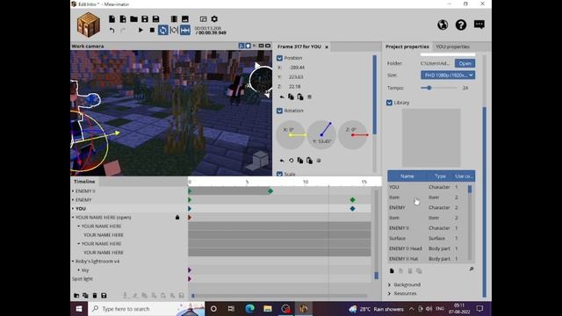Click the New project icon

[x=112, y=19]
